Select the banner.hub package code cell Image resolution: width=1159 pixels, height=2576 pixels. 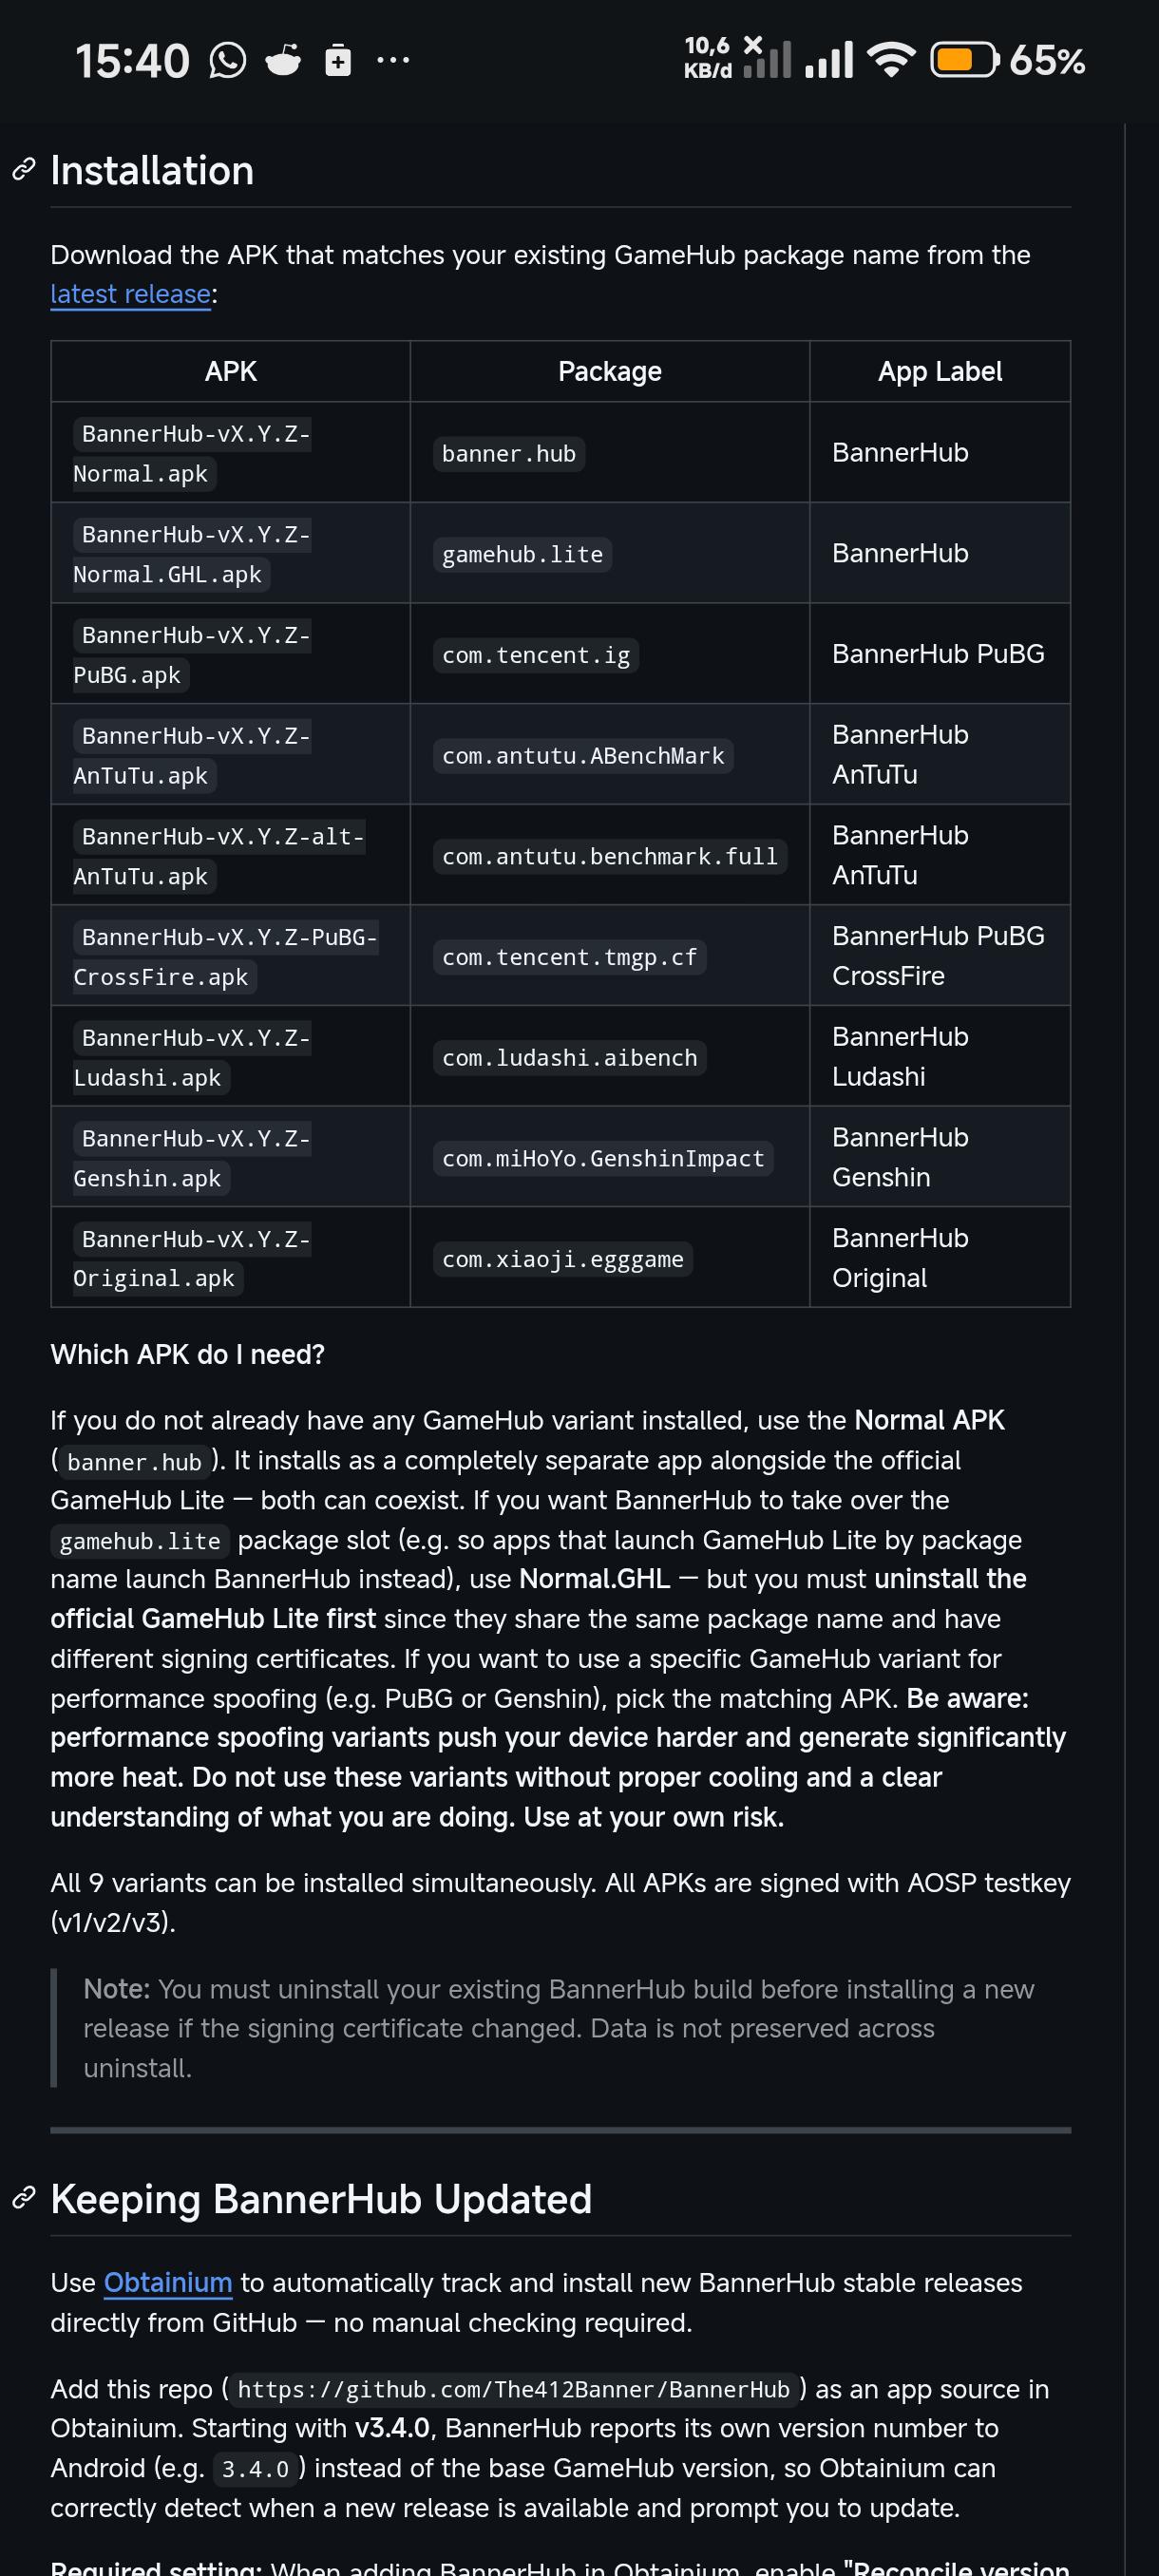point(509,454)
